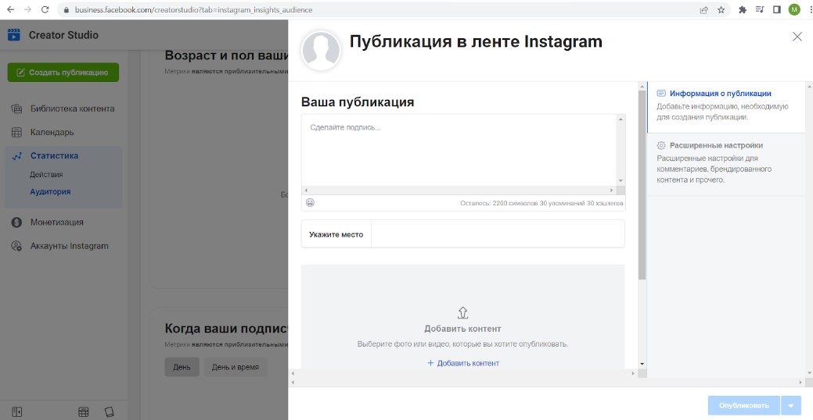Select the День и время toggle button
The width and height of the screenshot is (813, 420).
tap(236, 367)
